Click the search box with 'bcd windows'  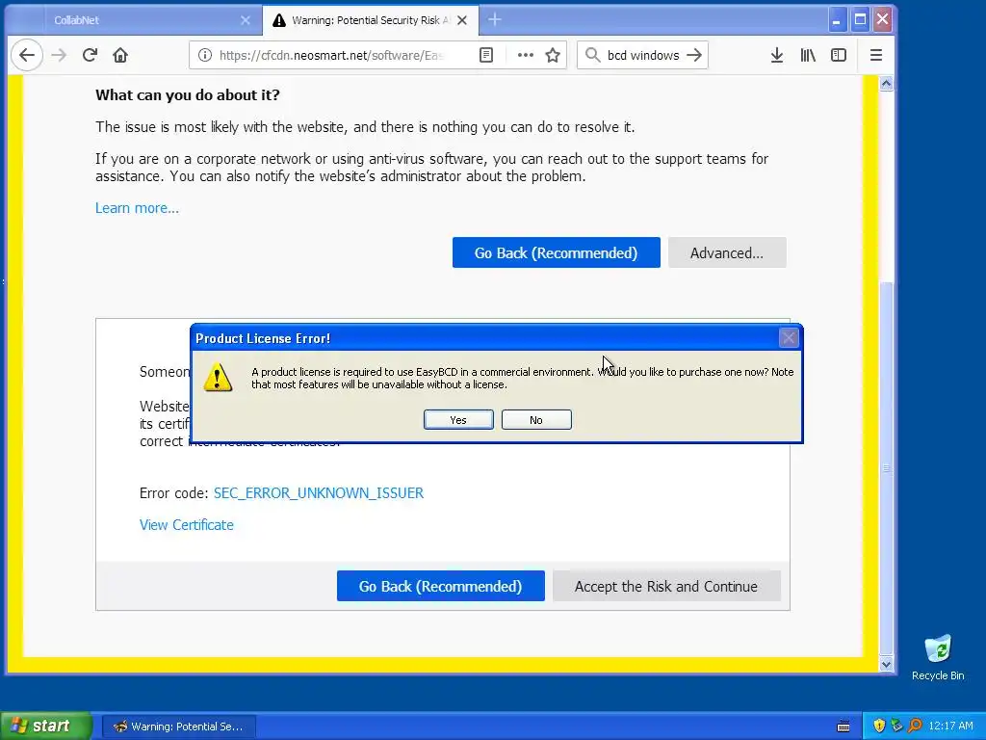coord(642,55)
